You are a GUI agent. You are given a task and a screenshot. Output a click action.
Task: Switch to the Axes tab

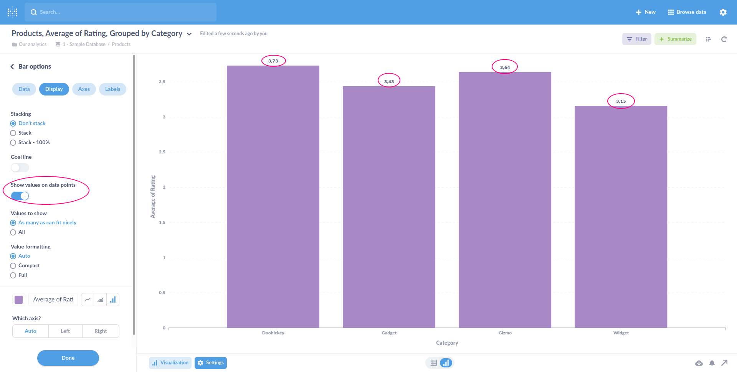(84, 89)
